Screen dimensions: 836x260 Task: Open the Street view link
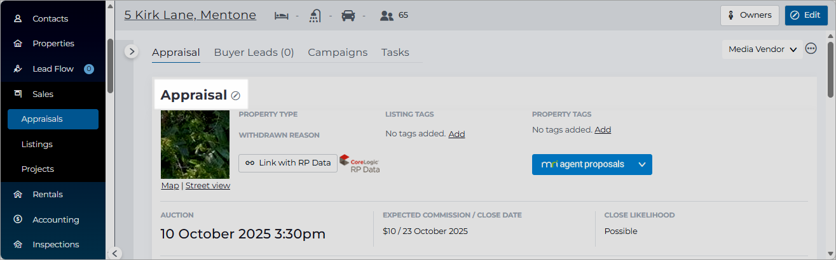(x=208, y=186)
